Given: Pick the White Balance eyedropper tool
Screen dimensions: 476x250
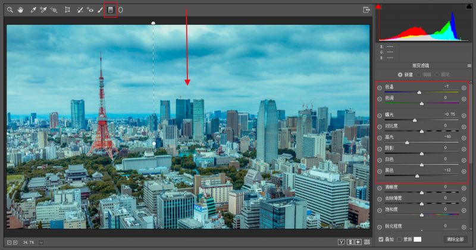Looking at the screenshot, I should click(33, 10).
